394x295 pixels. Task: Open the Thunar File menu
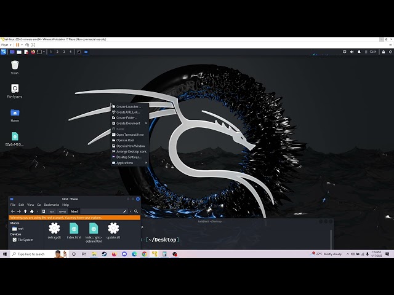13,205
